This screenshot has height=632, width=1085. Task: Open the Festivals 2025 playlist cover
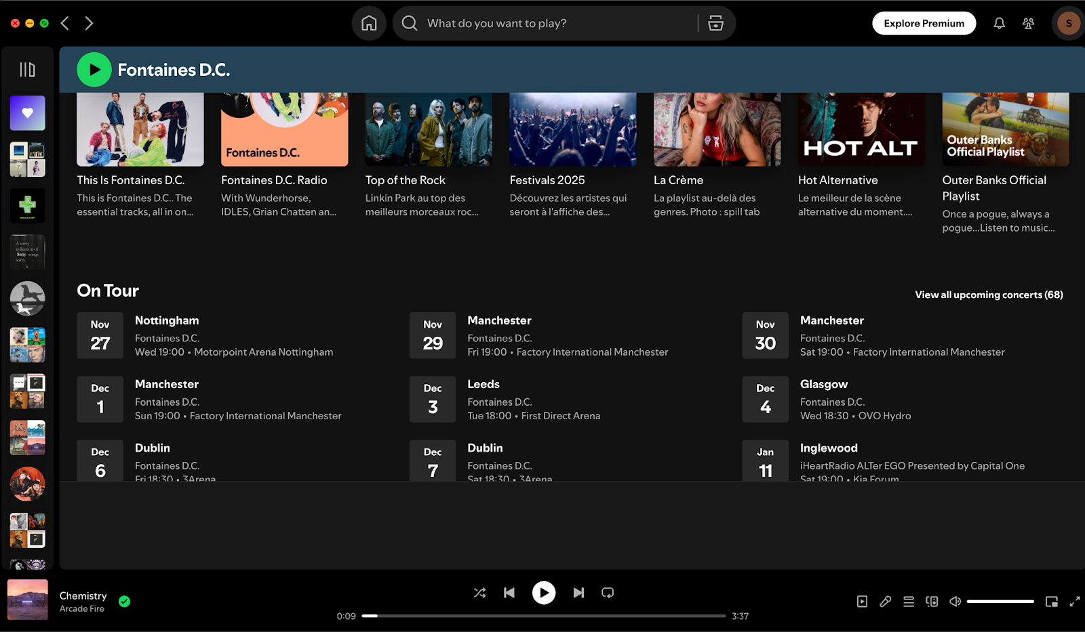573,129
